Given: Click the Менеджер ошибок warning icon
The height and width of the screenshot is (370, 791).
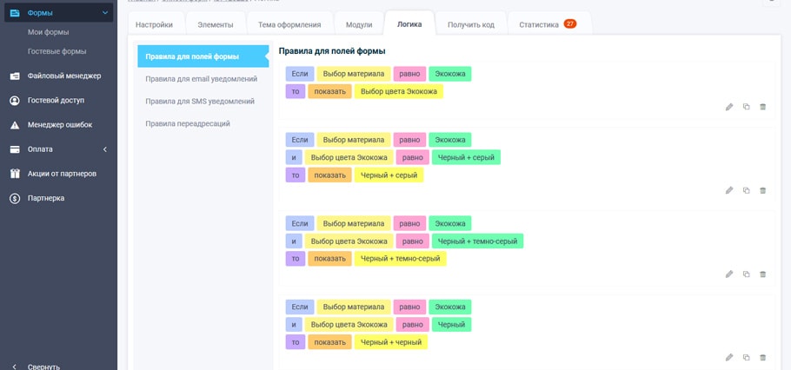Looking at the screenshot, I should [15, 125].
